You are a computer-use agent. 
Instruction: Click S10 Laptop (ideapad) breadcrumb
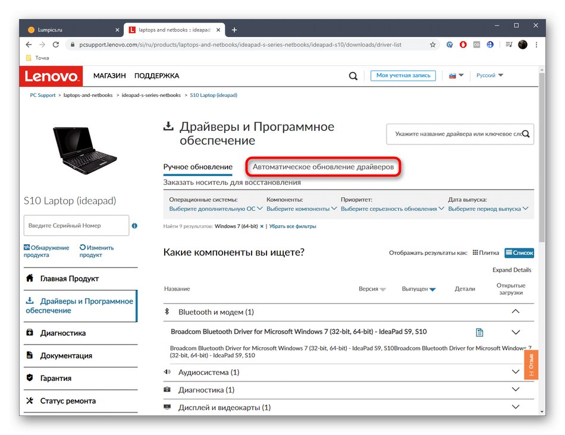tap(214, 96)
